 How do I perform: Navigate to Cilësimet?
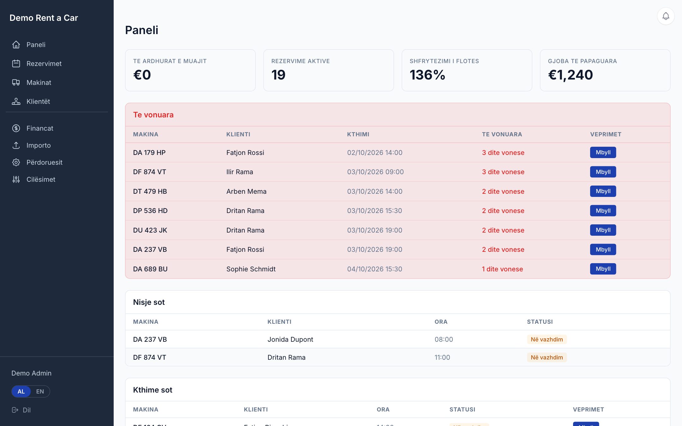point(57,179)
